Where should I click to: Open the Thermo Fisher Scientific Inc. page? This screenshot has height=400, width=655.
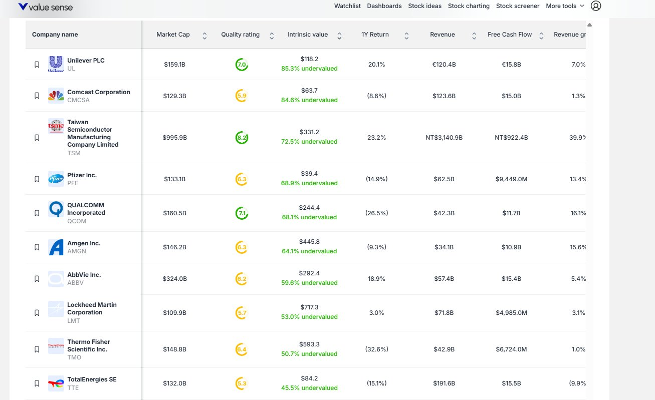(89, 345)
